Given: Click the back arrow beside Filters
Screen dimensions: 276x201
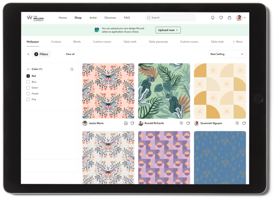Looking at the screenshot, I should [28, 54].
